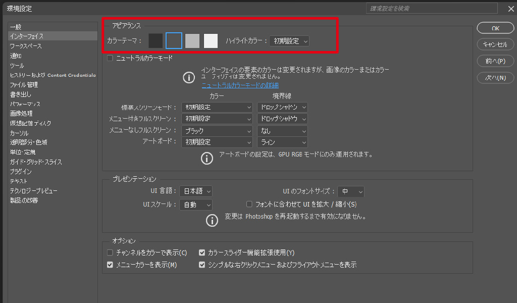The height and width of the screenshot is (303, 517).
Task: Select the darkest color theme swatch
Action: coord(156,41)
